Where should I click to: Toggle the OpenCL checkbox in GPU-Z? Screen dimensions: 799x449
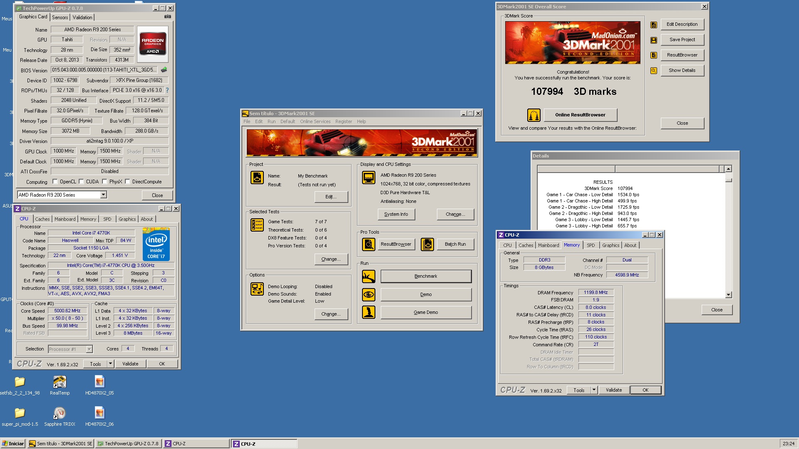click(55, 182)
